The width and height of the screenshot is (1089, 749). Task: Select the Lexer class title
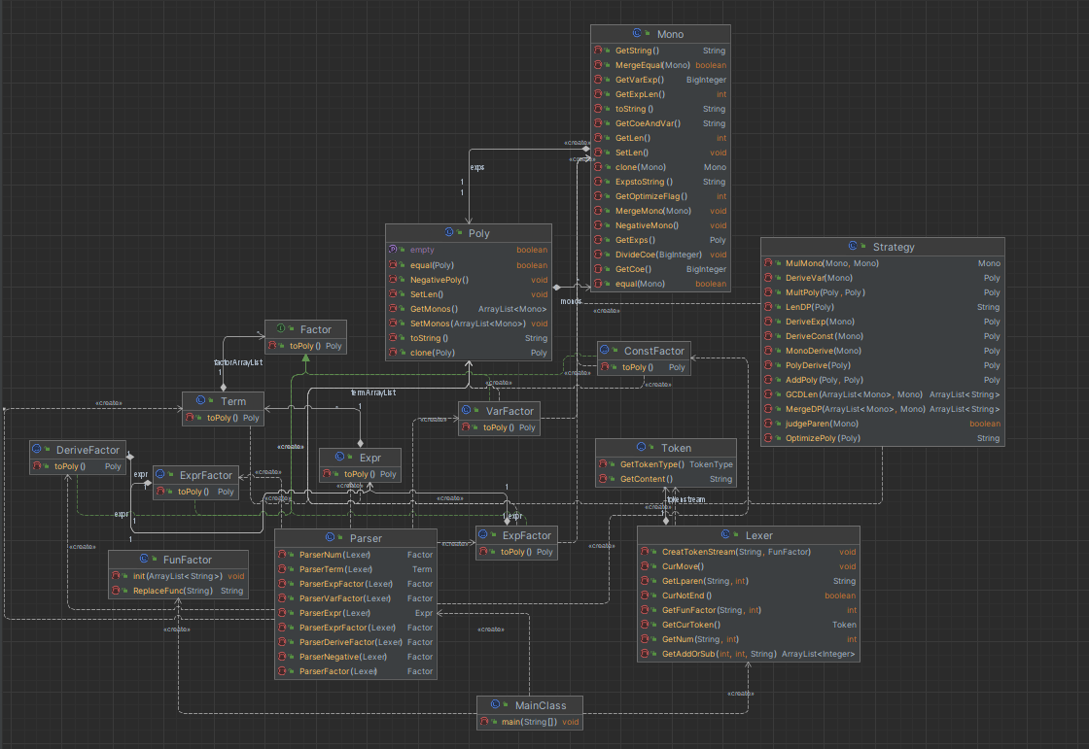coord(759,535)
